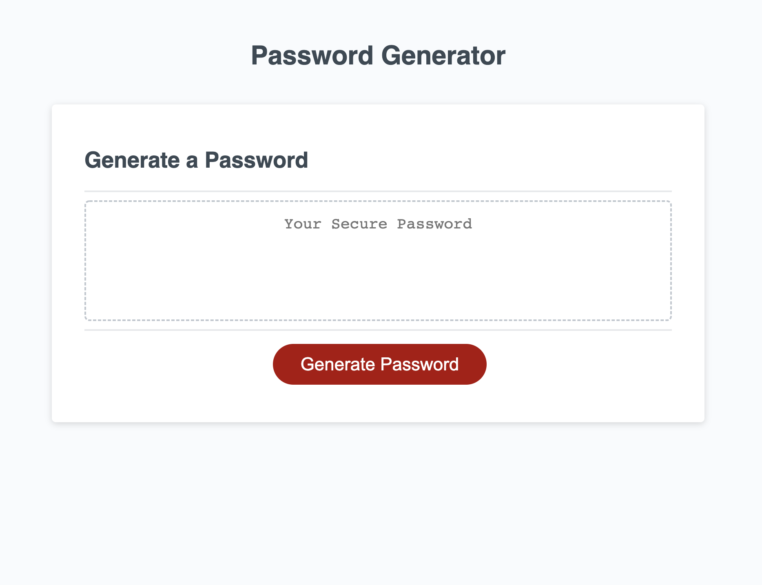Click the Generate Password button
The height and width of the screenshot is (585, 762).
379,364
